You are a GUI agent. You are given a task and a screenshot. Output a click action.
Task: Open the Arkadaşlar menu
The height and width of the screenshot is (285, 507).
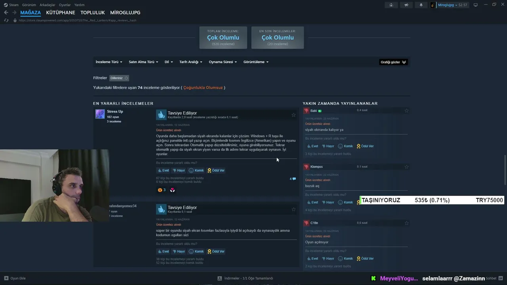pyautogui.click(x=48, y=5)
